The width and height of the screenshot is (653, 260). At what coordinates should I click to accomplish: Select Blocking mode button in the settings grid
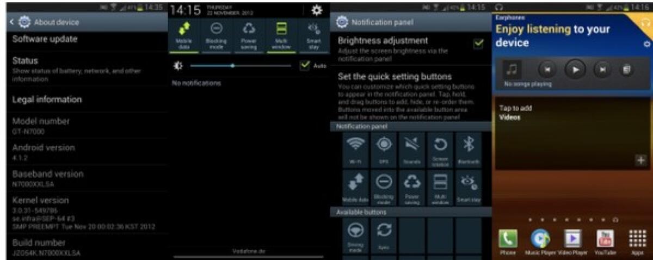pyautogui.click(x=383, y=187)
